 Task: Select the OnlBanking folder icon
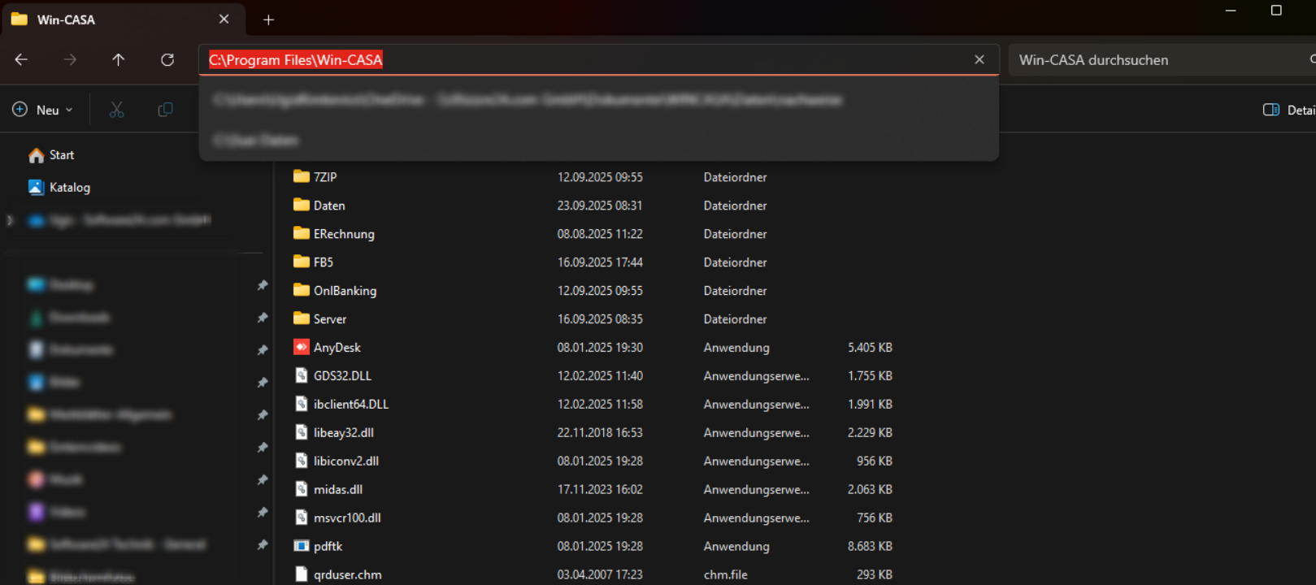click(x=302, y=290)
